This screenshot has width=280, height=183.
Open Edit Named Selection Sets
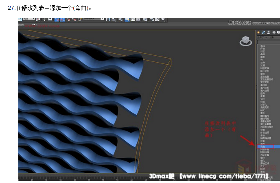(80, 19)
